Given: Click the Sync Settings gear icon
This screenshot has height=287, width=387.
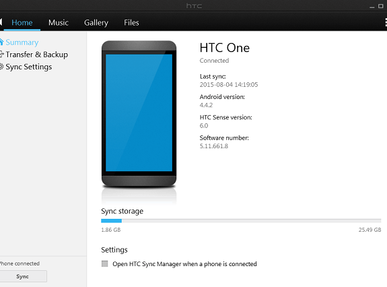Looking at the screenshot, I should click(x=1, y=67).
